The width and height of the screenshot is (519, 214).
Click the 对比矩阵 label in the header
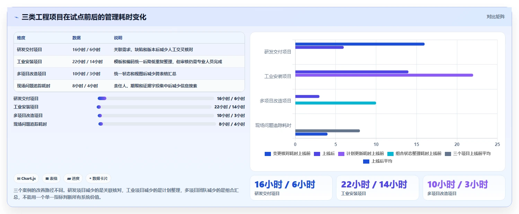coord(496,17)
